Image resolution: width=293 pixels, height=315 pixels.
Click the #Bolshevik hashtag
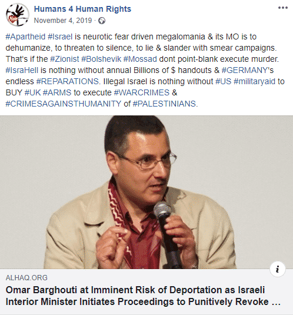[101, 59]
